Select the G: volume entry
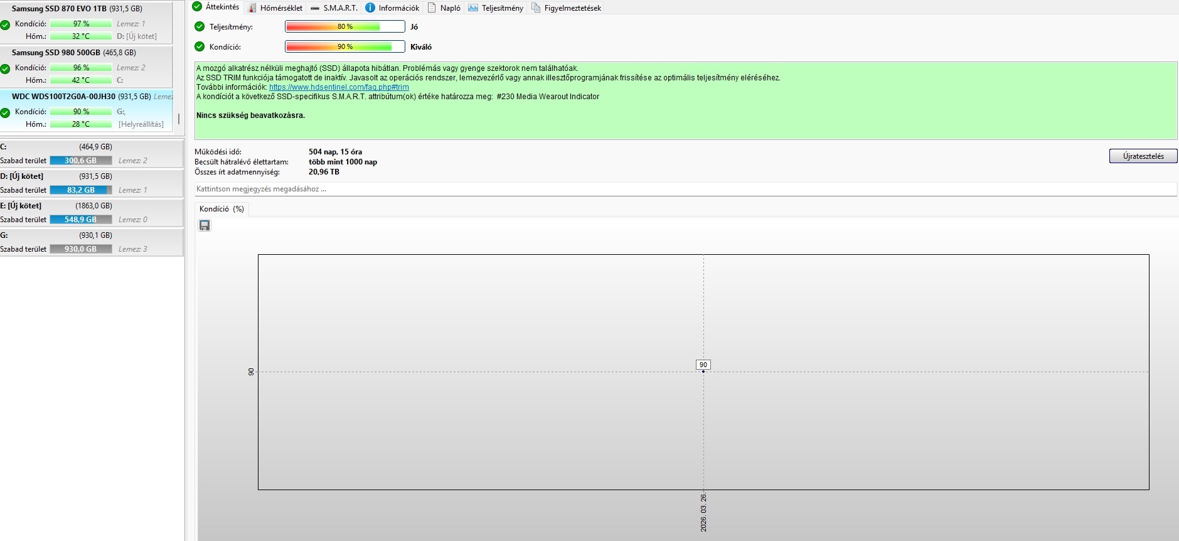This screenshot has width=1179, height=541. pos(92,242)
